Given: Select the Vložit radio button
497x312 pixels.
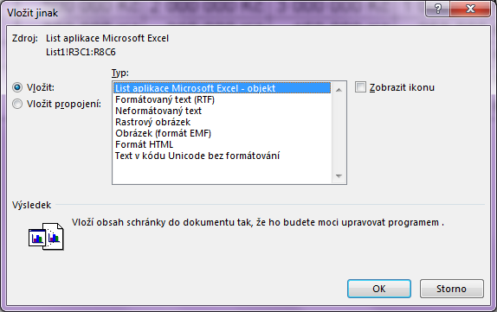Looking at the screenshot, I should click(x=17, y=87).
